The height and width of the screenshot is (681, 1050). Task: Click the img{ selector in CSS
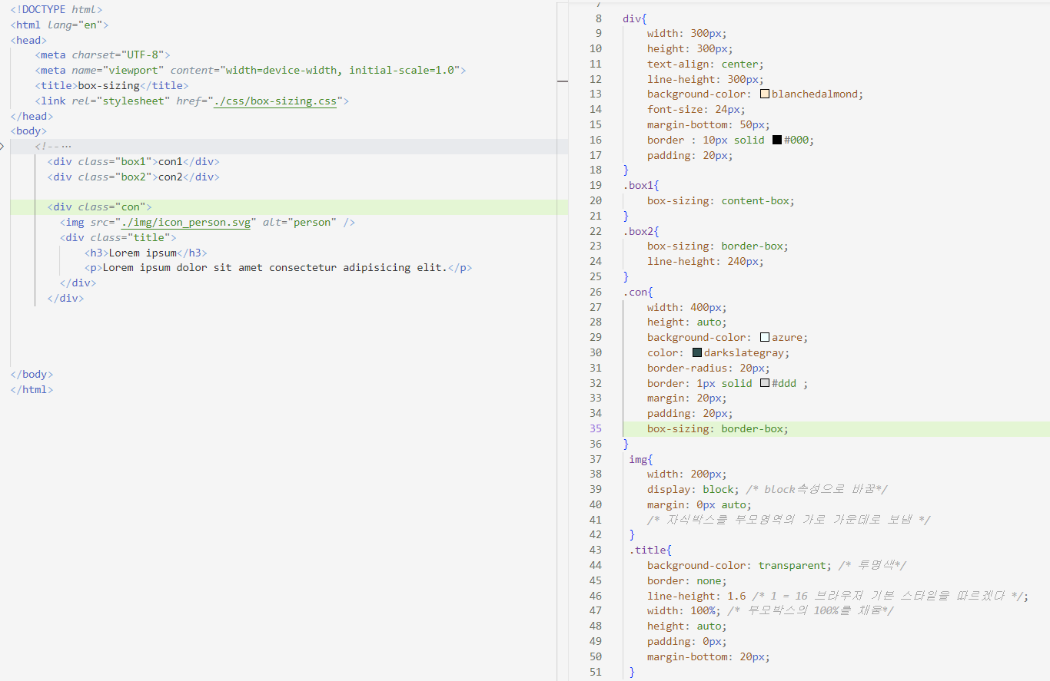click(x=641, y=459)
